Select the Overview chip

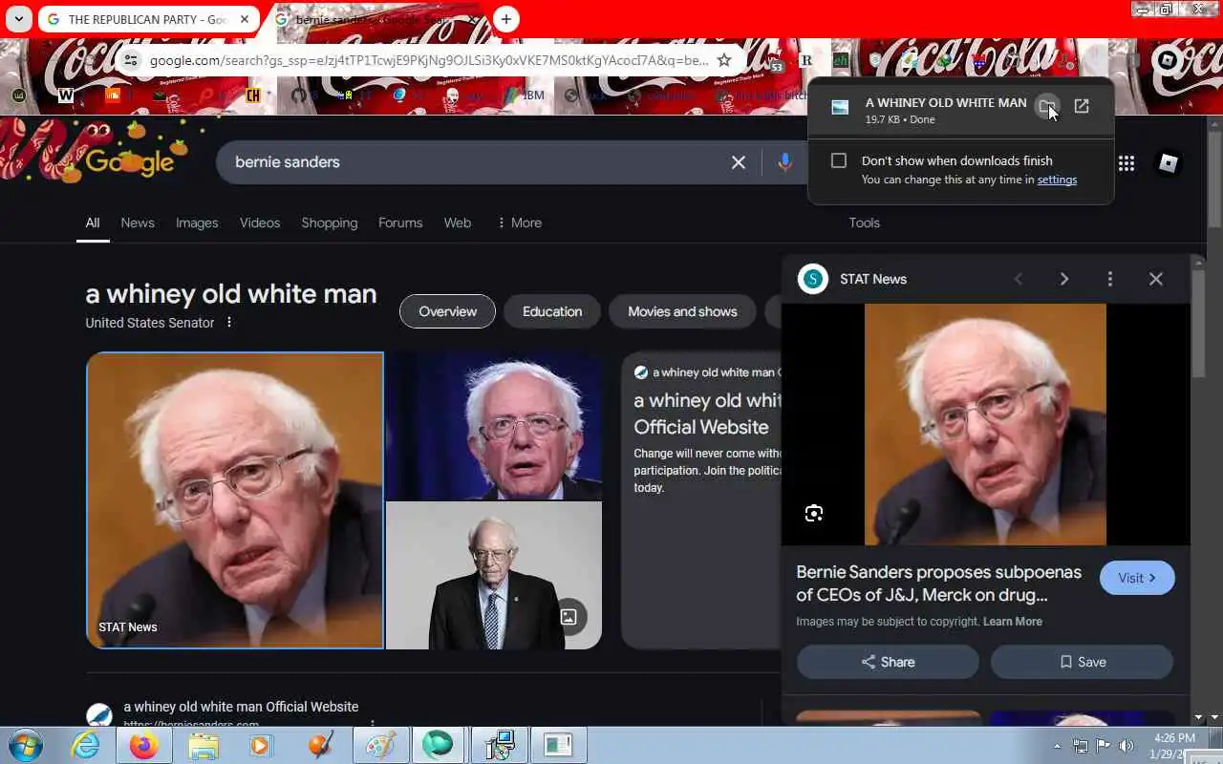(447, 311)
